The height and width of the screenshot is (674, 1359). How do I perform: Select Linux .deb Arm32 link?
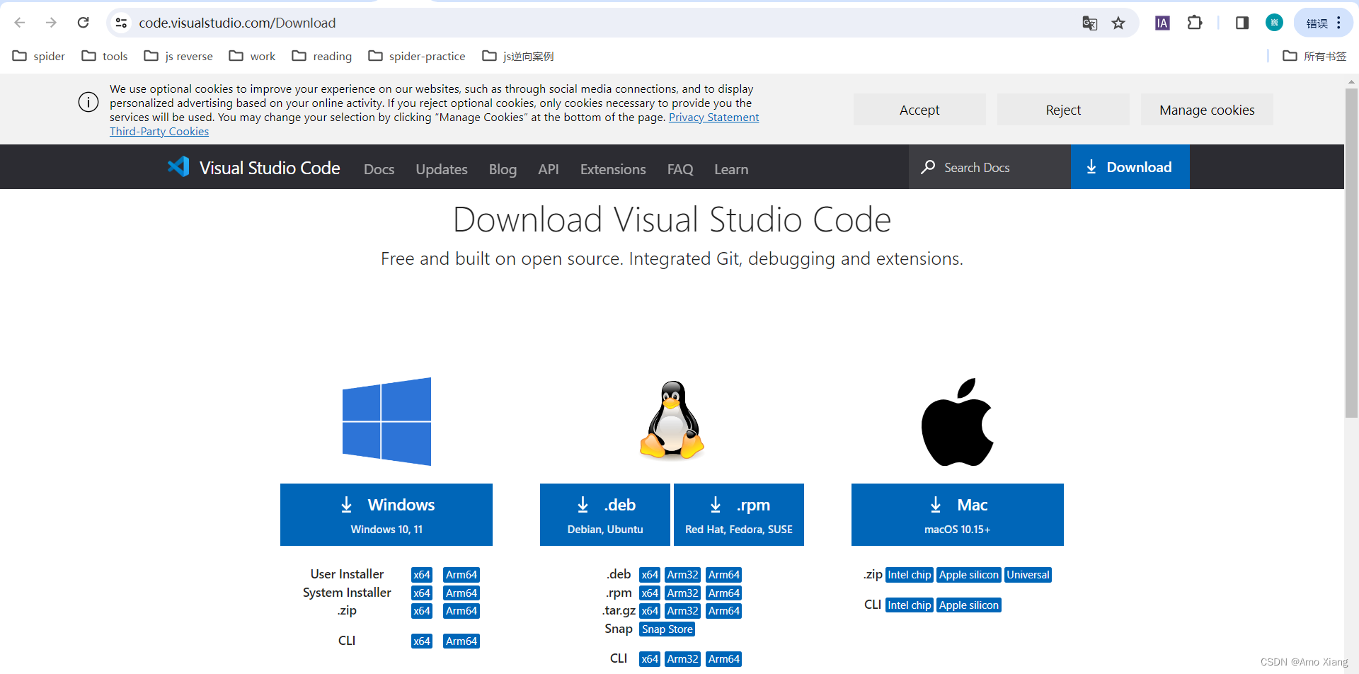(683, 575)
